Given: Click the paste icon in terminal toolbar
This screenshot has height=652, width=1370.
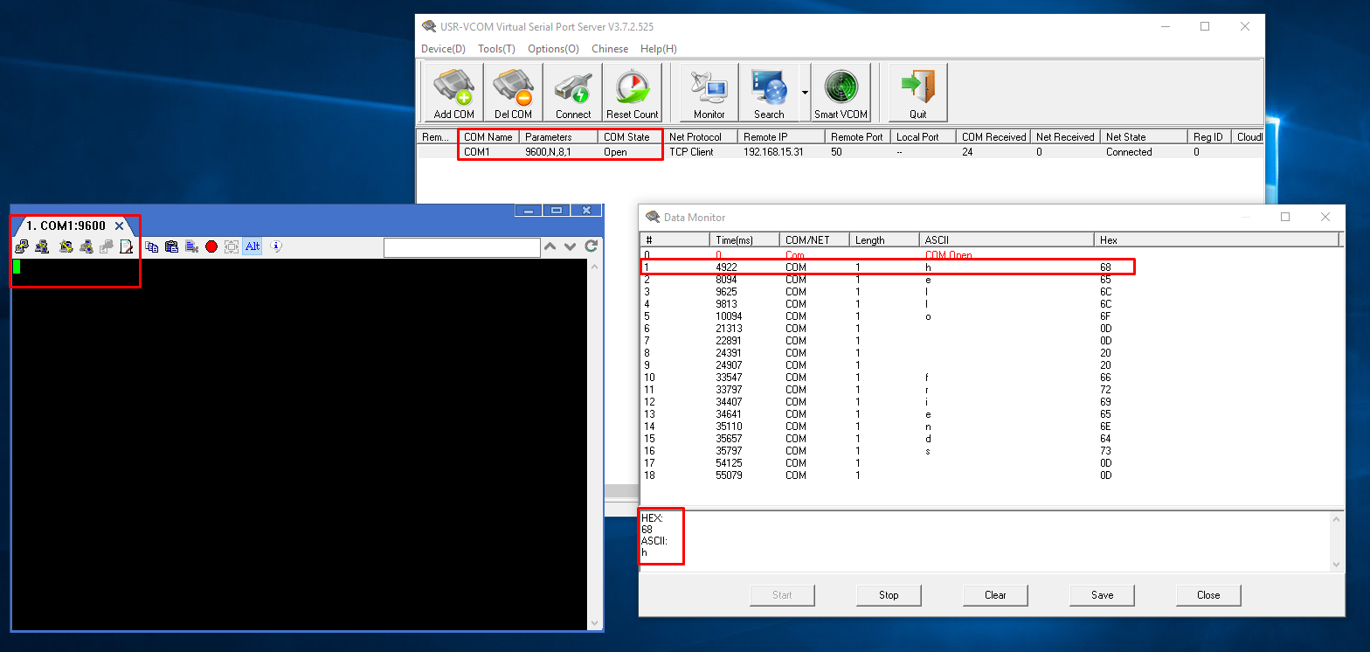Looking at the screenshot, I should click(x=171, y=247).
